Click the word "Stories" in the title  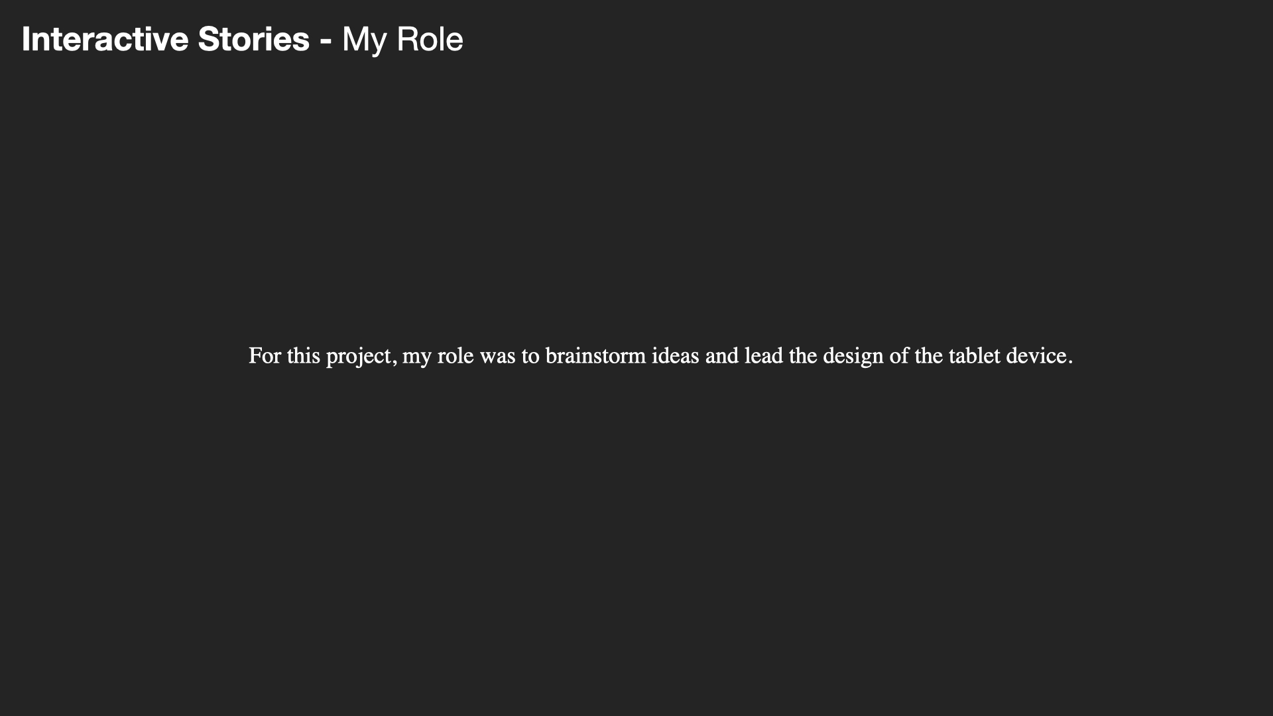pos(253,39)
